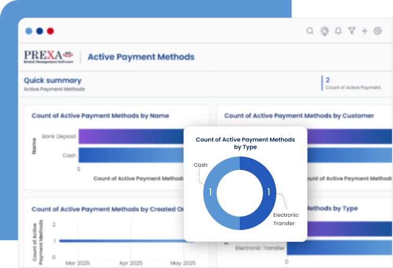The width and height of the screenshot is (393, 268).
Task: Open the lightbulb tips icon
Action: pyautogui.click(x=325, y=31)
